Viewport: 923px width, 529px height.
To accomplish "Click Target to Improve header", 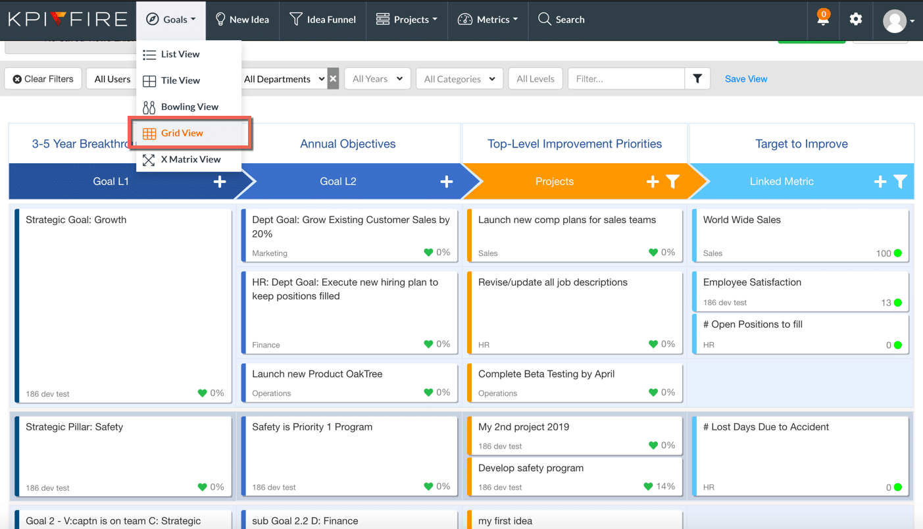I will [801, 144].
